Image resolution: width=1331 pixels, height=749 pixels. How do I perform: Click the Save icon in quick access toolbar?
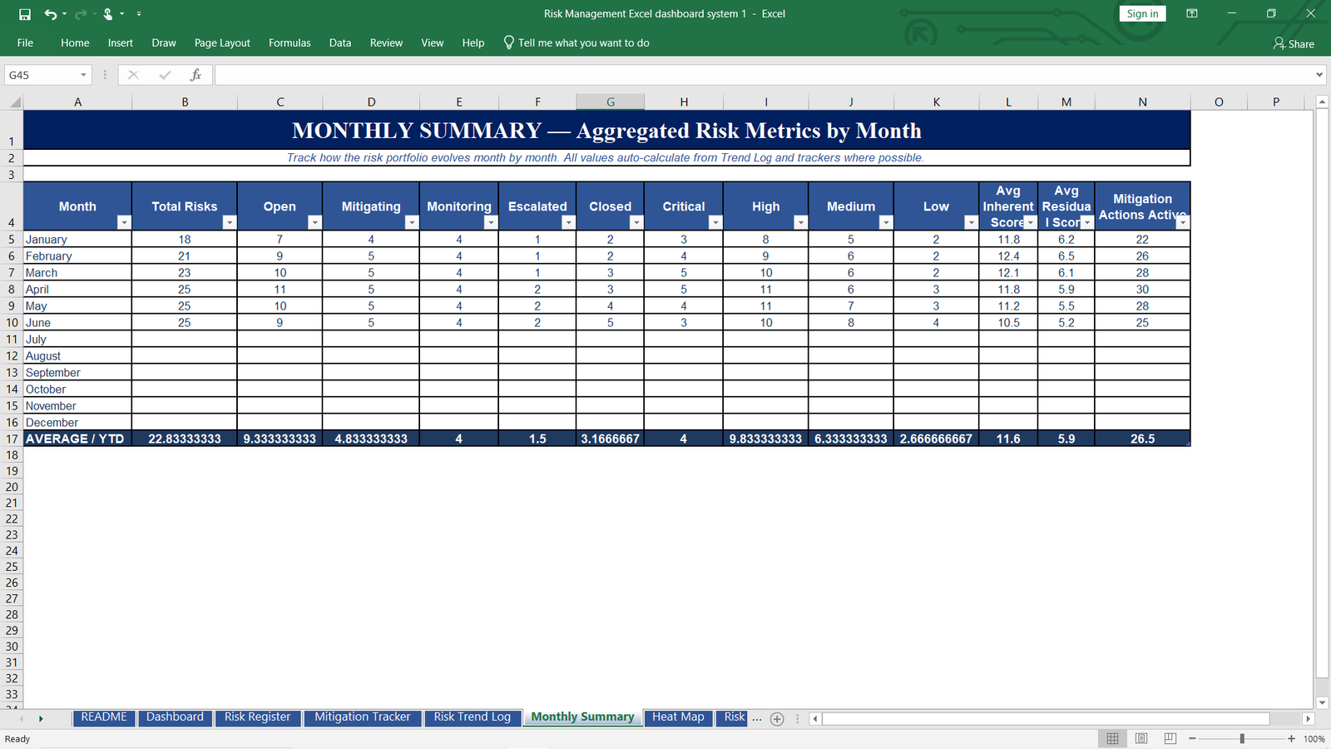[x=25, y=14]
